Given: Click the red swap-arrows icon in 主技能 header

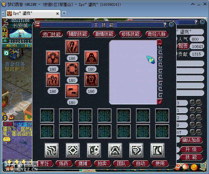Looking at the screenshot, I should [x=38, y=25].
